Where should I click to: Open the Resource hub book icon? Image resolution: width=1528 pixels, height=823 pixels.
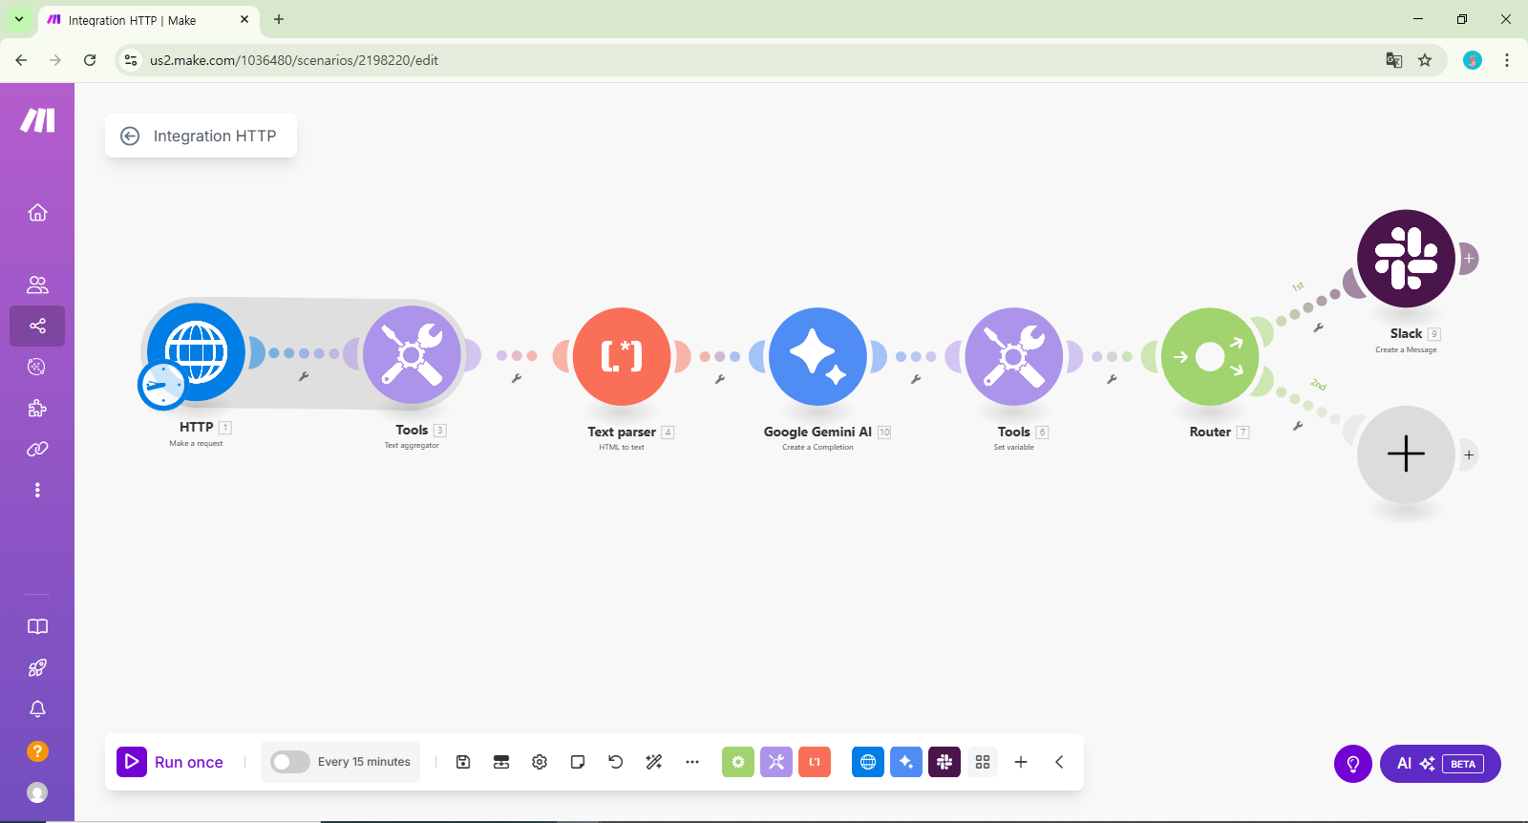pos(37,626)
